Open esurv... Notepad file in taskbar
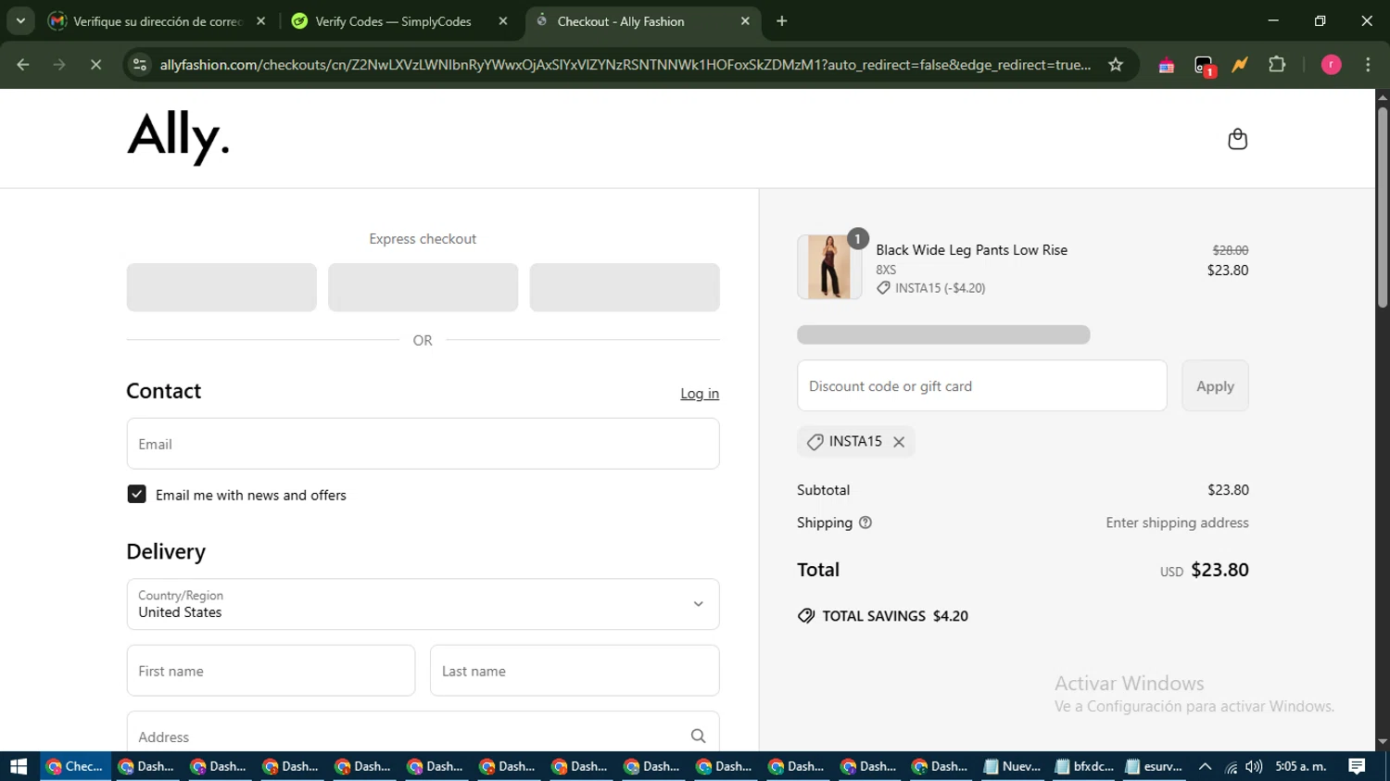 [1156, 766]
